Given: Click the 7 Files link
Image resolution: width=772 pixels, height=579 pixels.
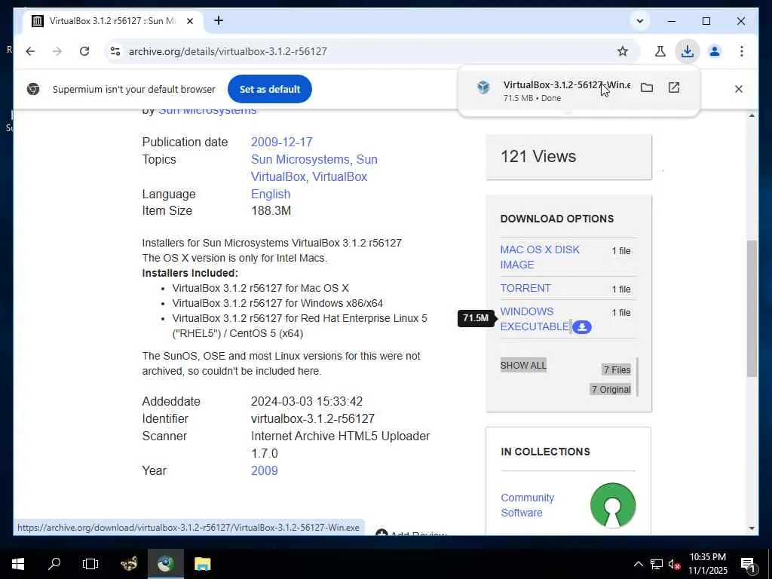Looking at the screenshot, I should [617, 369].
